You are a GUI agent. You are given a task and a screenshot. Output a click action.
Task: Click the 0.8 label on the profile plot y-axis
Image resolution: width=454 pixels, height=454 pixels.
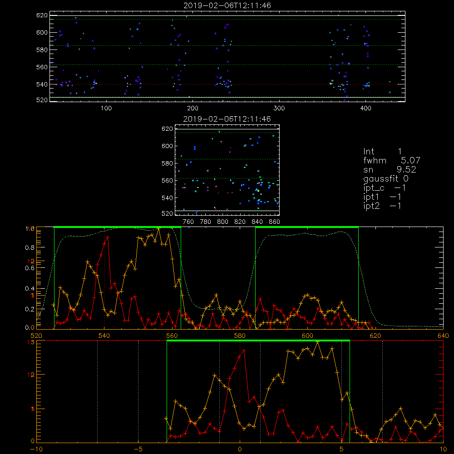[30, 247]
